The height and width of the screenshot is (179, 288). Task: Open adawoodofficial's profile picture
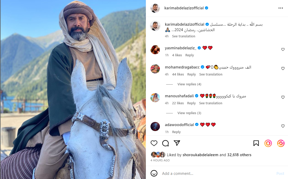pyautogui.click(x=155, y=126)
